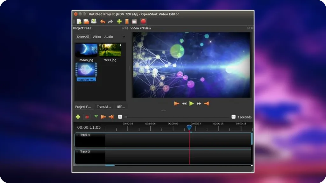Click the green plus Import Files icon
The image size is (326, 183).
coord(119,22)
